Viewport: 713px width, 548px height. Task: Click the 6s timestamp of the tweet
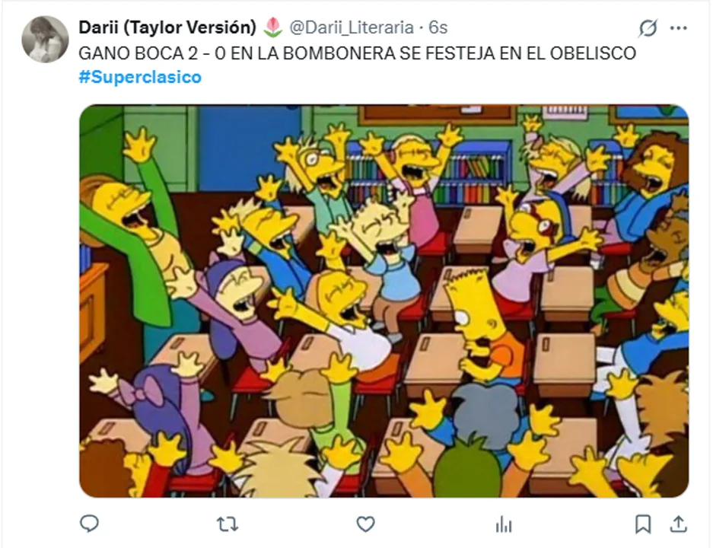point(438,27)
